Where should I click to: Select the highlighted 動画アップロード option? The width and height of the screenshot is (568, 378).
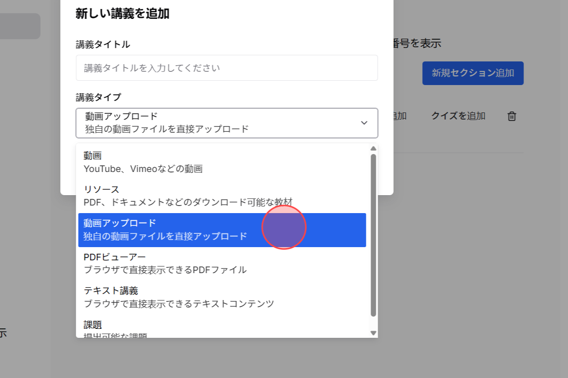pos(189,229)
